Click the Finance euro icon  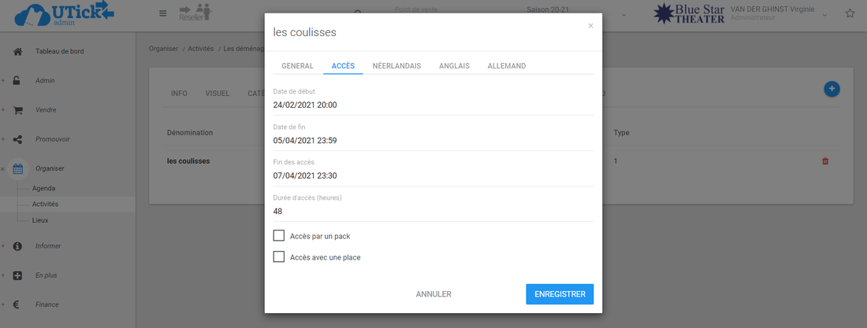[x=17, y=304]
